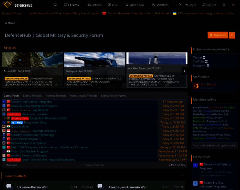
Task: Click the Navy prefix on Bangladesh Navy
Action: [x=17, y=123]
